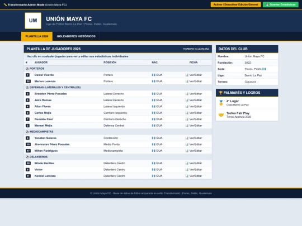Click the stats chart icon for Marlon Lorenzo
This screenshot has height=226, width=302.
[x=187, y=81]
